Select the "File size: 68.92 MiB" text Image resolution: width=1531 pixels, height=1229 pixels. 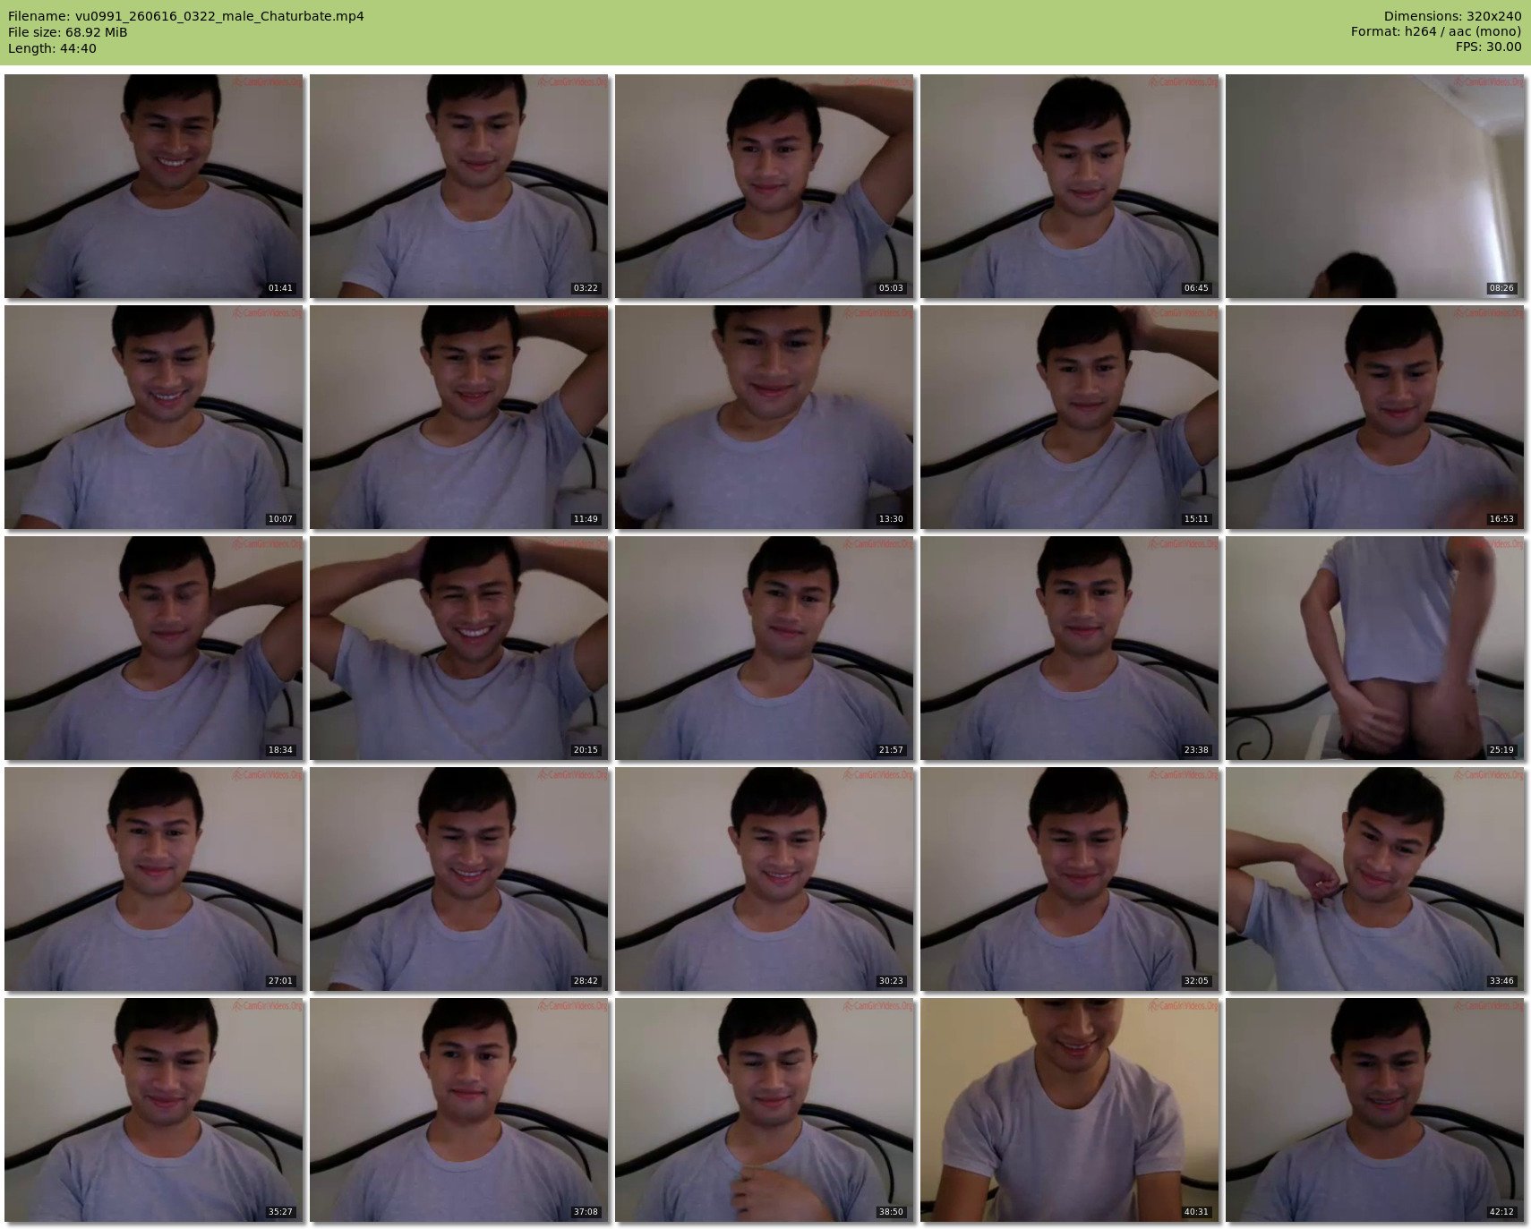[68, 32]
